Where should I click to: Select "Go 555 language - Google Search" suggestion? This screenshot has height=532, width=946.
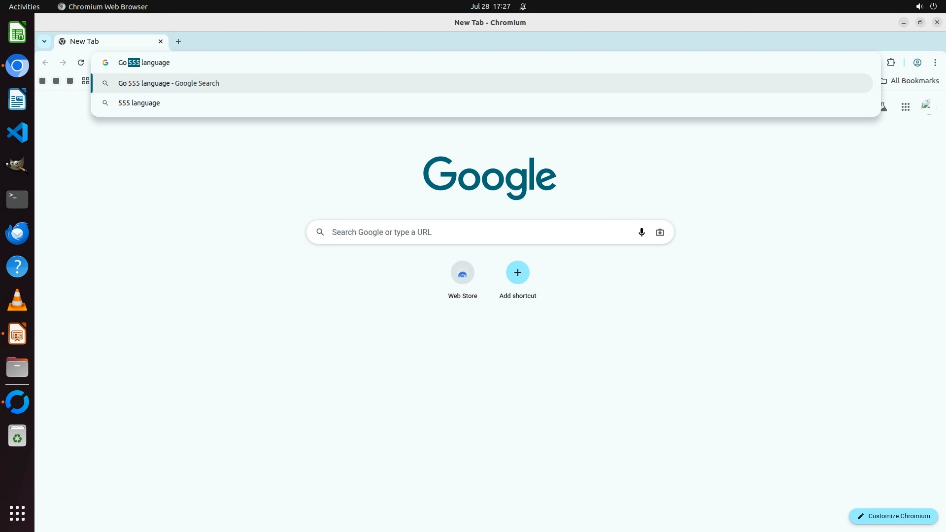tap(169, 83)
